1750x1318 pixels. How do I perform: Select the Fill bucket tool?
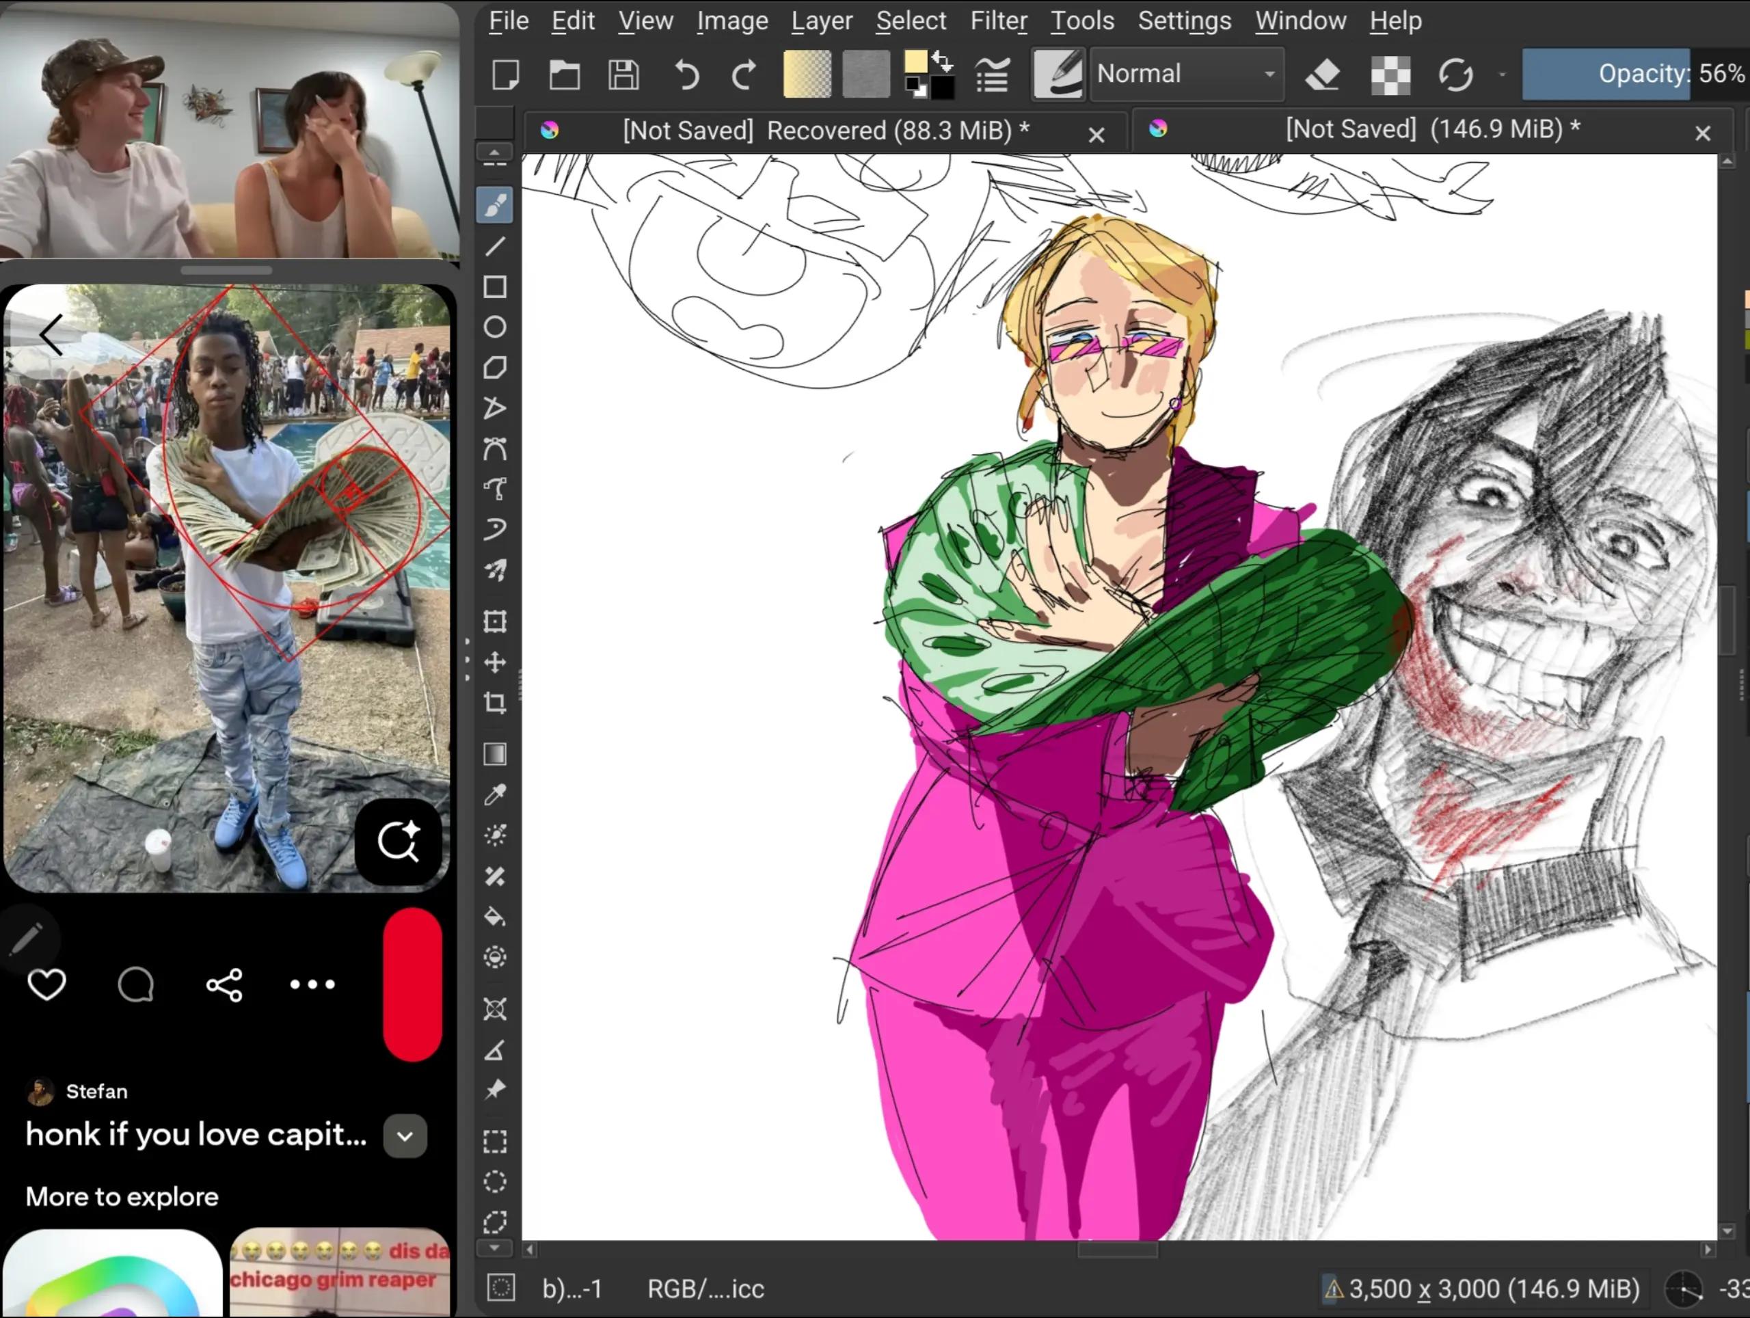pos(495,917)
